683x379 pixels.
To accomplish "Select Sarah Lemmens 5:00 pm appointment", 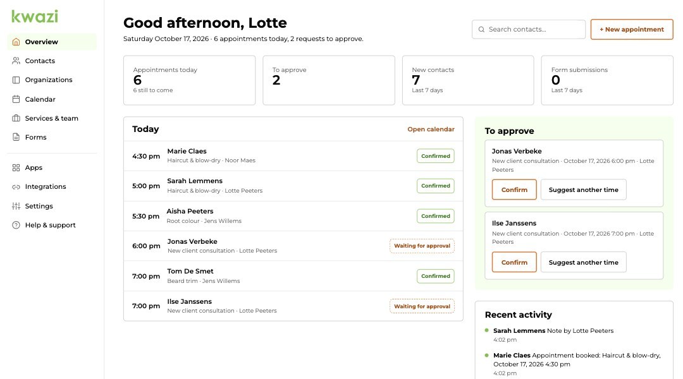I will (x=293, y=186).
